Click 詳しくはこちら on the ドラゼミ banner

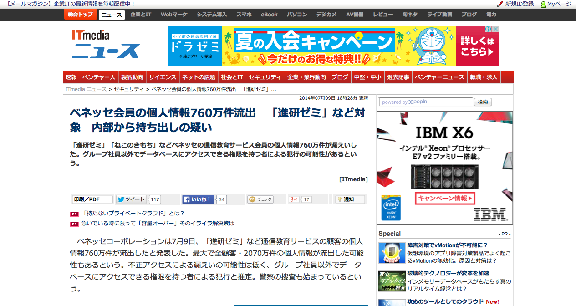coord(477,46)
